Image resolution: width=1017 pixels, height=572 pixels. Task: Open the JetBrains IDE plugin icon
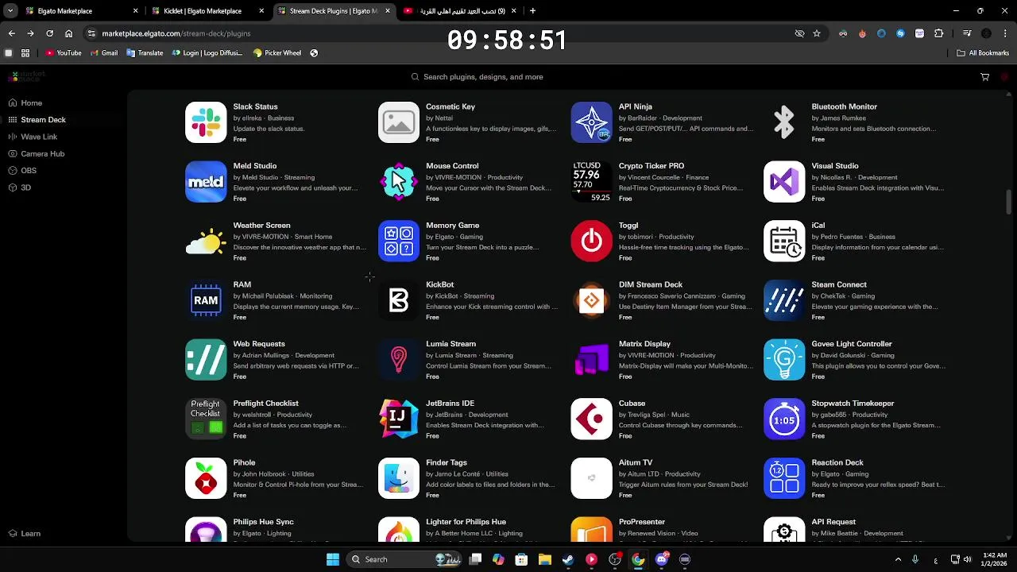(x=399, y=419)
